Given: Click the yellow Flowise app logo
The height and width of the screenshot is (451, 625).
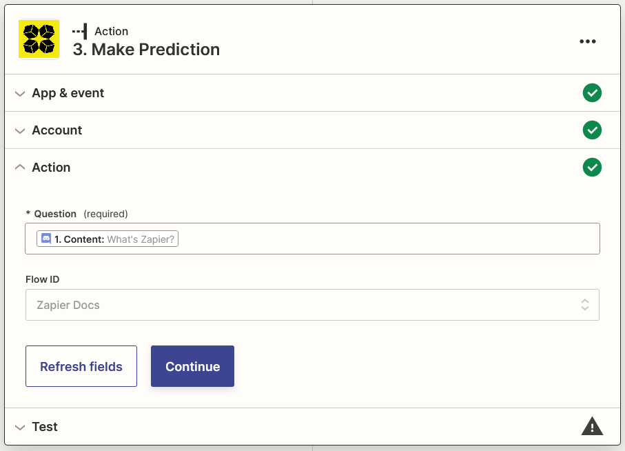Looking at the screenshot, I should click(x=39, y=39).
